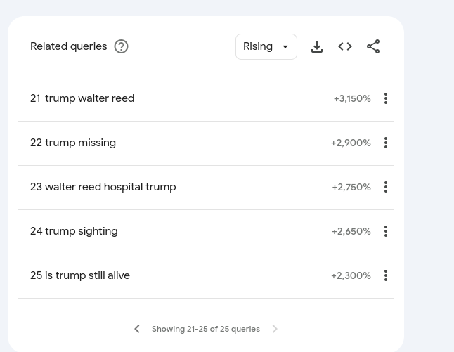The width and height of the screenshot is (454, 352).
Task: Click the +2,300% value
Action: (x=351, y=276)
